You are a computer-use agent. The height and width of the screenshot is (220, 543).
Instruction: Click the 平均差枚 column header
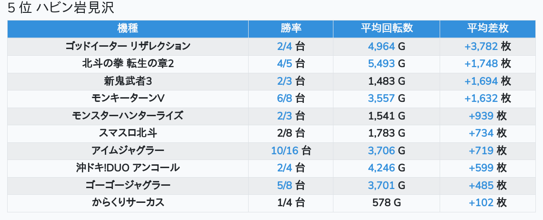coord(487,29)
